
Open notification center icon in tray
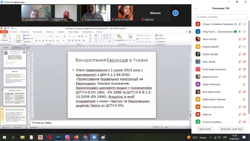coord(244,137)
